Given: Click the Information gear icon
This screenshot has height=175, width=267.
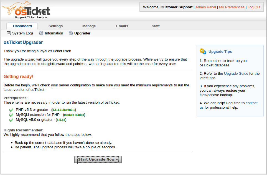Looking at the screenshot, I should [x=41, y=33].
